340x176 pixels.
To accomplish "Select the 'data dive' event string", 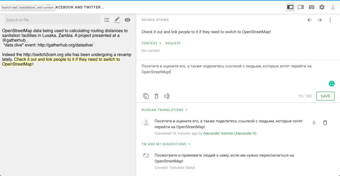I will click(48, 45).
